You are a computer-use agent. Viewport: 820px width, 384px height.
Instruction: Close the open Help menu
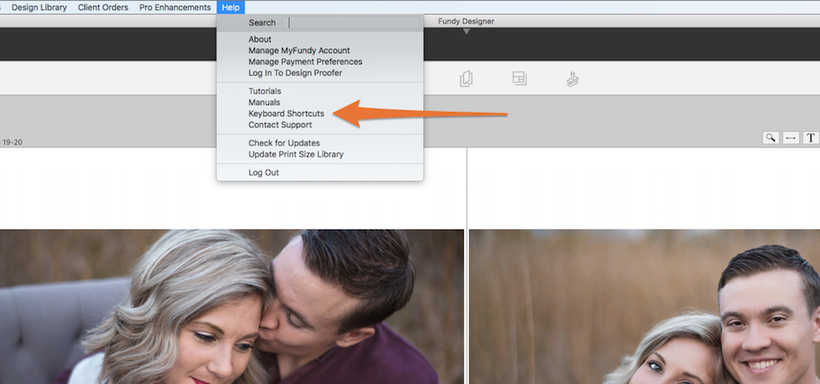click(x=230, y=7)
